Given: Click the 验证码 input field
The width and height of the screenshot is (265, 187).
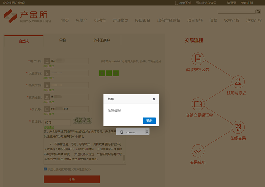Looking at the screenshot, I should (57, 123).
